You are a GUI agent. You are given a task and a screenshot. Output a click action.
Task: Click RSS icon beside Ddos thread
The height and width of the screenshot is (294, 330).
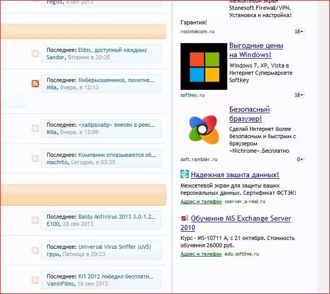click(x=35, y=54)
